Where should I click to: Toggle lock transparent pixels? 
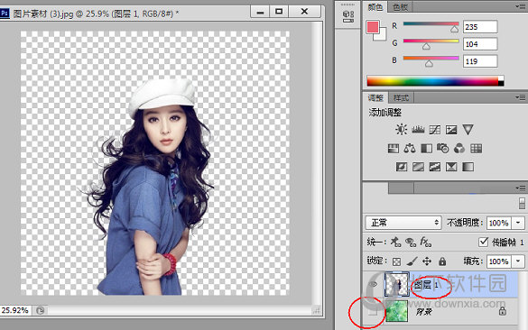pyautogui.click(x=396, y=261)
